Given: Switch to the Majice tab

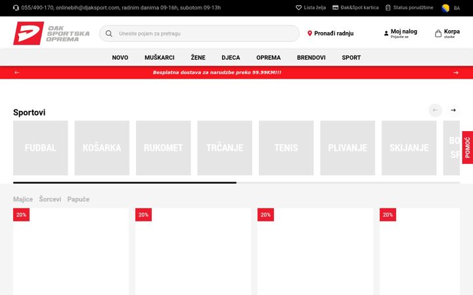Looking at the screenshot, I should click(x=23, y=199).
